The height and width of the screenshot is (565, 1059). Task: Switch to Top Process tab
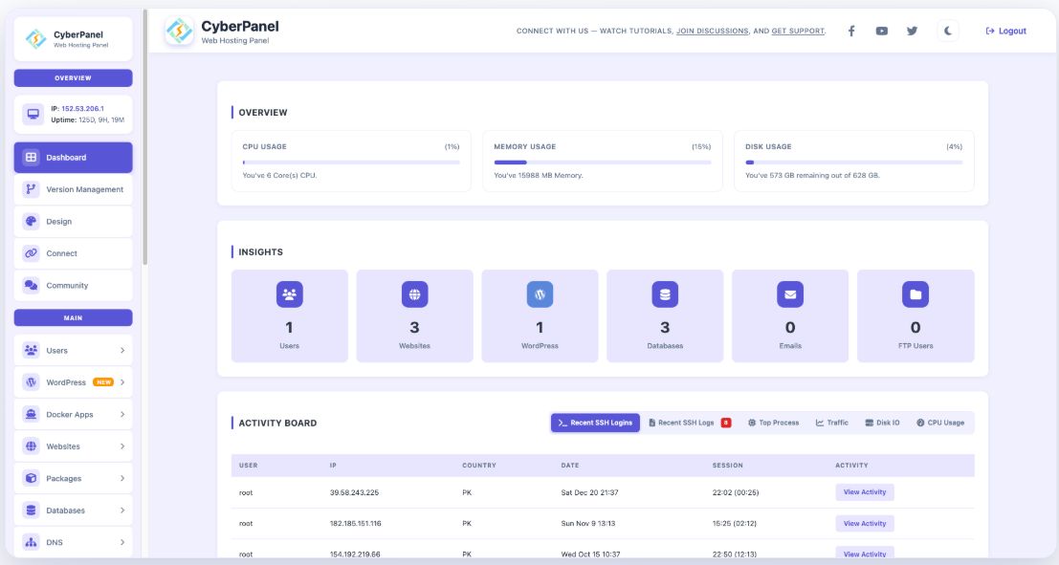click(x=773, y=423)
